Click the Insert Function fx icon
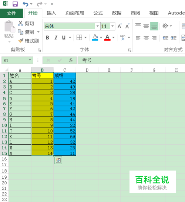The height and width of the screenshot is (202, 185). click(71, 60)
